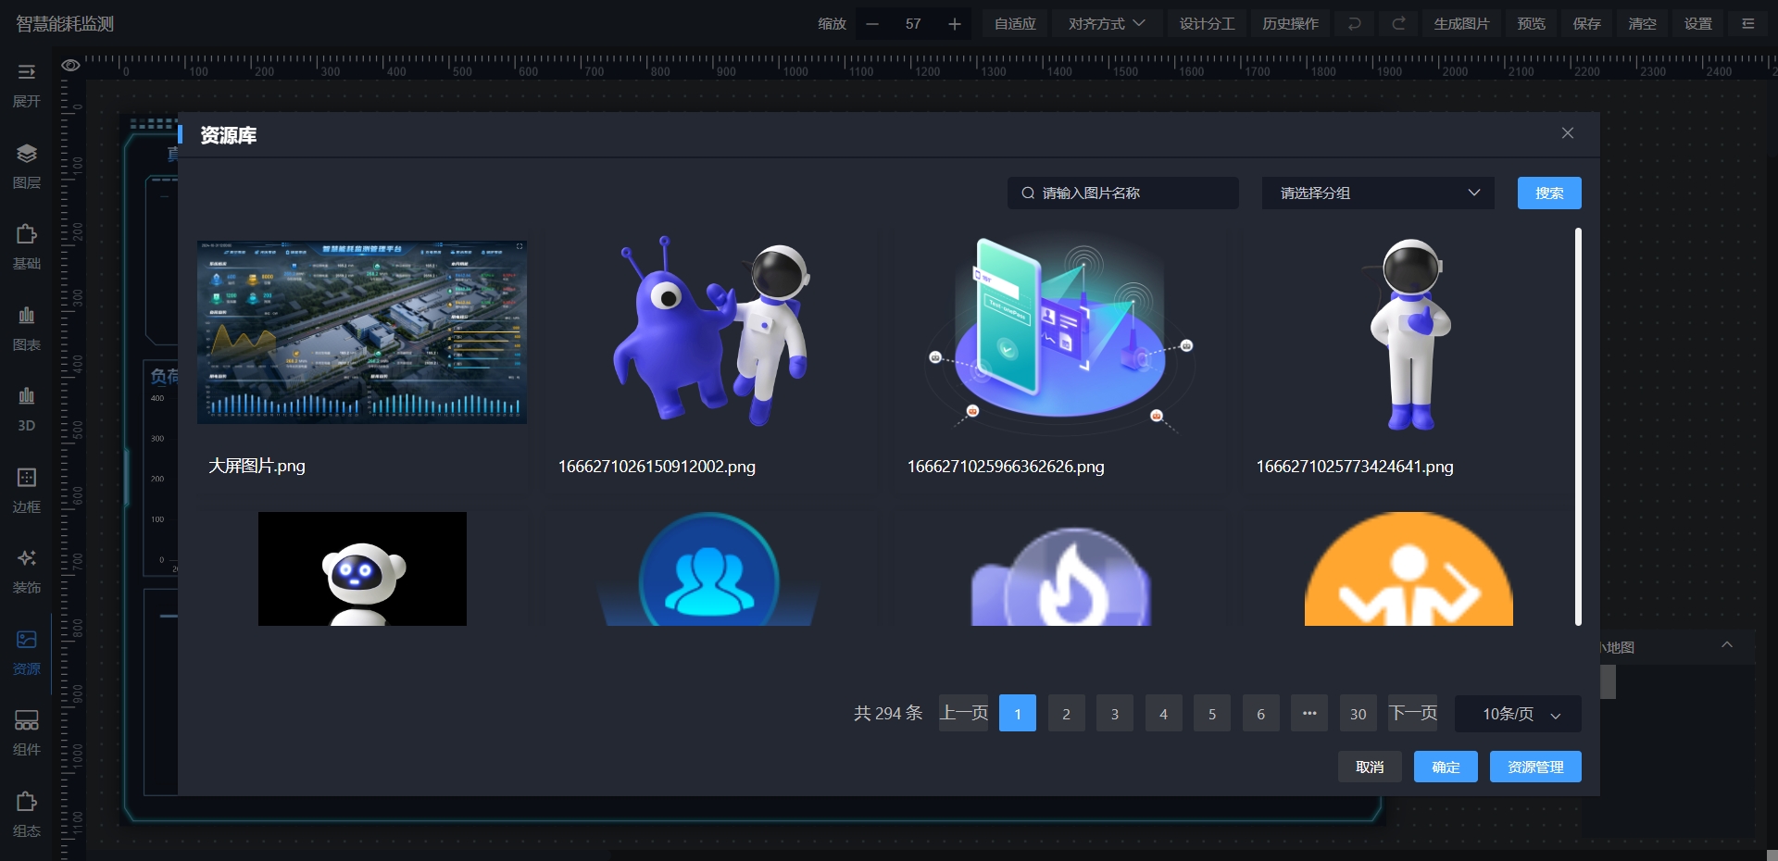Open the 对齐方式 alignment dropdown
Image resolution: width=1778 pixels, height=861 pixels.
pyautogui.click(x=1107, y=24)
